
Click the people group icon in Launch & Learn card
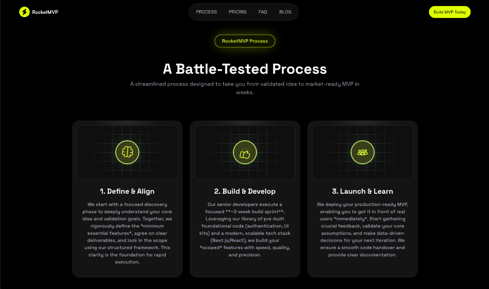coord(363,152)
